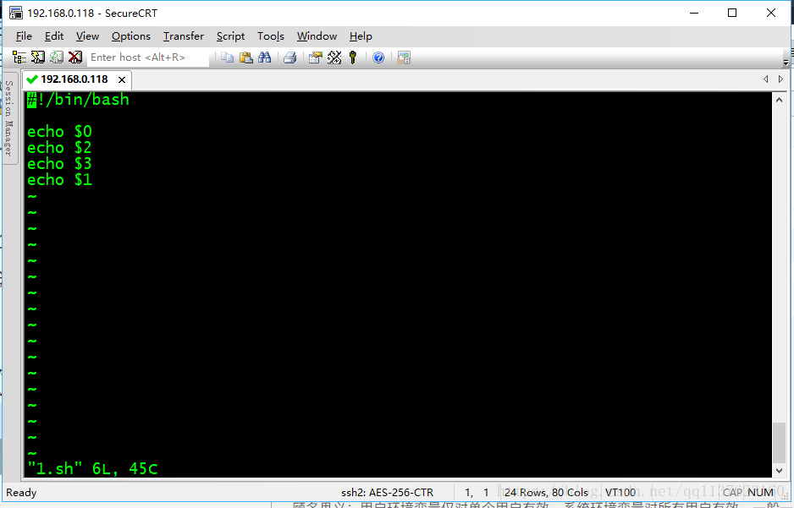Click 'NUM' indicator in status bar

[761, 493]
